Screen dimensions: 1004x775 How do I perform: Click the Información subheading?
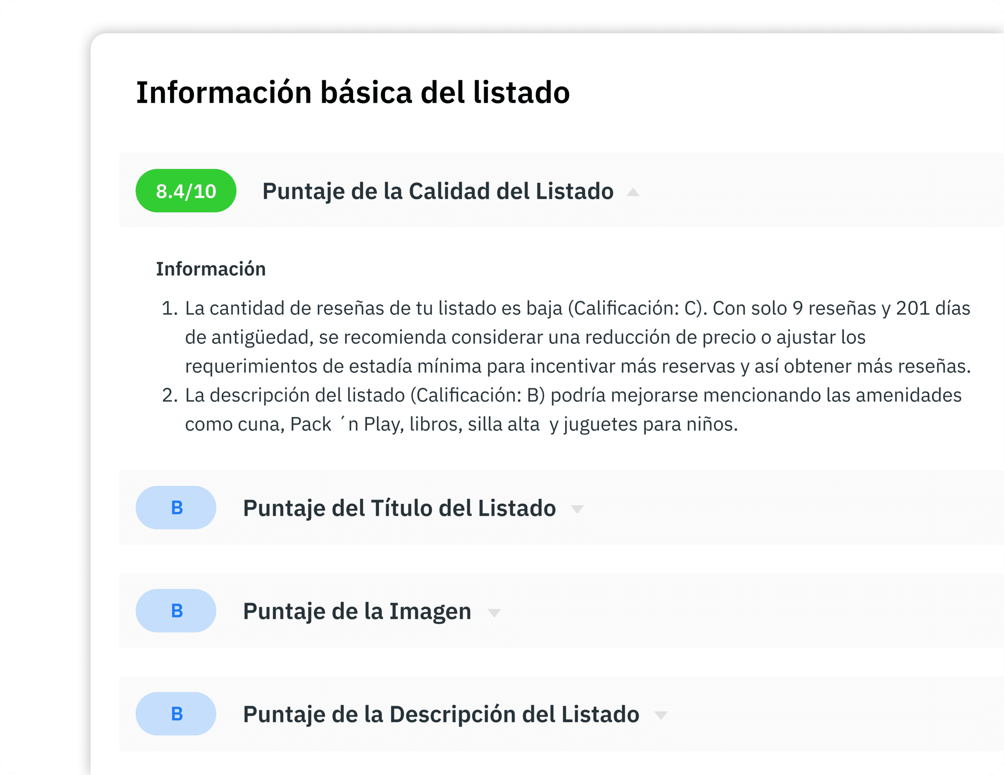pos(211,269)
